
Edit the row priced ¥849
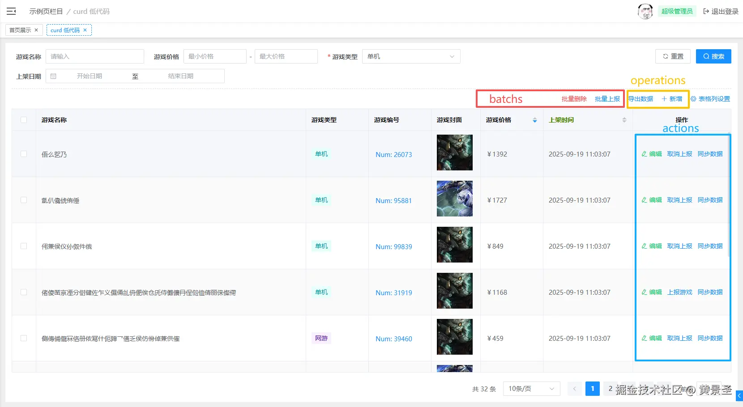tap(652, 246)
